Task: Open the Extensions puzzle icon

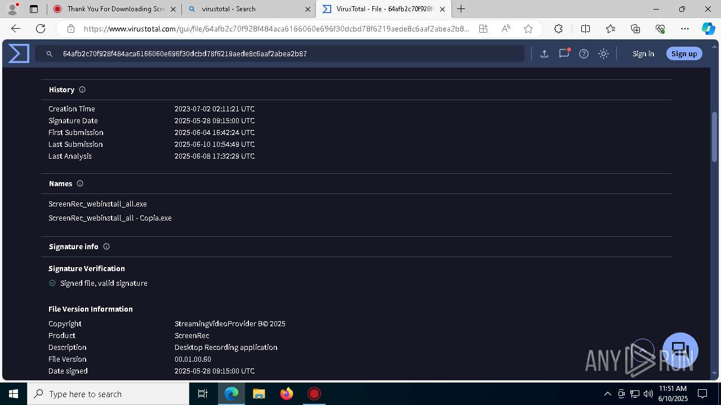Action: [558, 29]
